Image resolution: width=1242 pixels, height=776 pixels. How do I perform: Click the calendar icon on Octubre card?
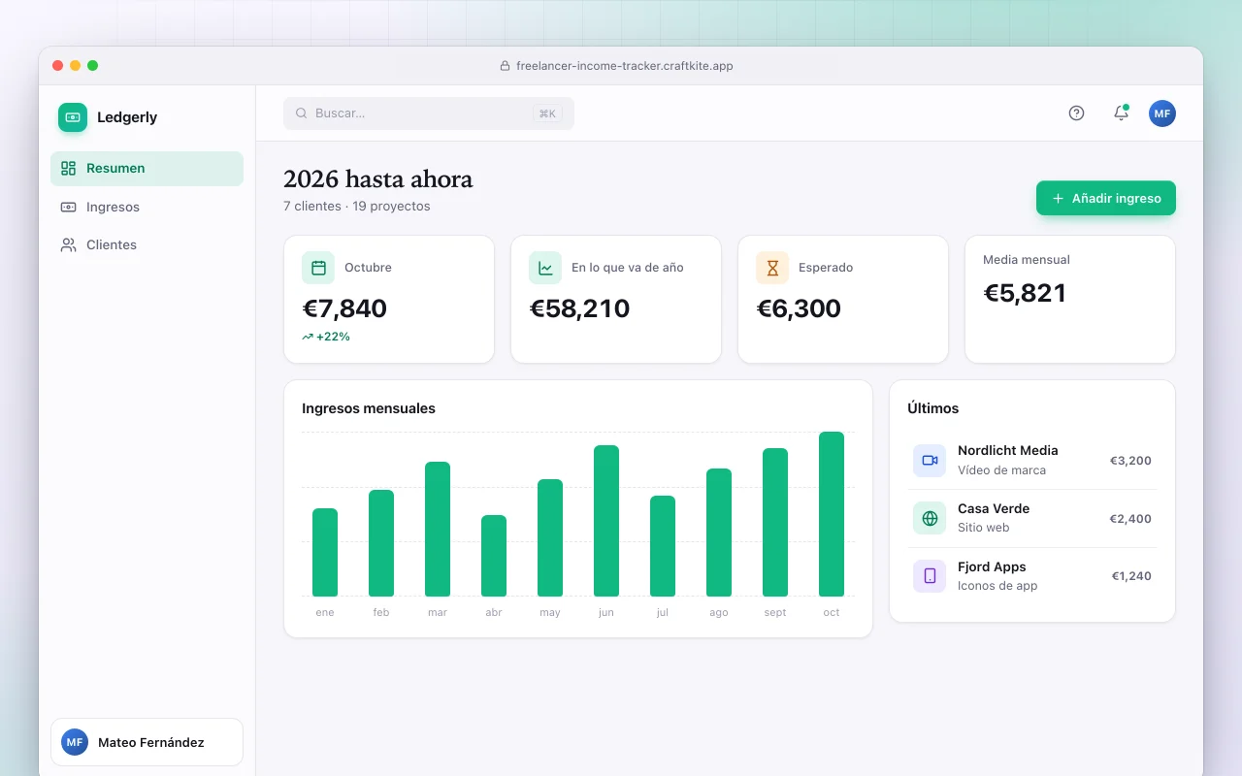(318, 268)
